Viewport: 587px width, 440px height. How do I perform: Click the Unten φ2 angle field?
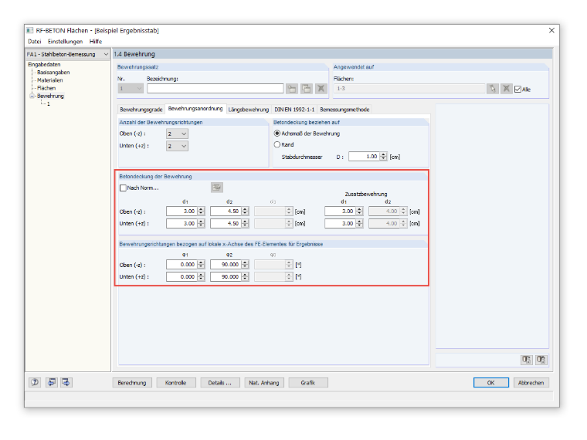[226, 277]
